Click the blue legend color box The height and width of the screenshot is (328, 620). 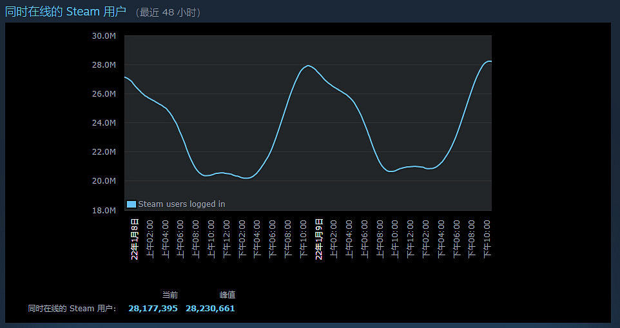131,204
